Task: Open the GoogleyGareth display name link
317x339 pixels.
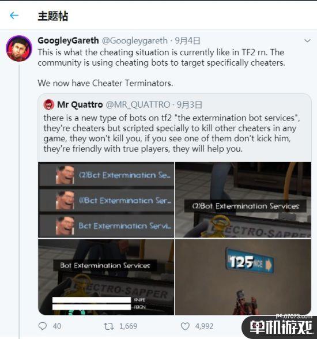Action: tap(68, 40)
